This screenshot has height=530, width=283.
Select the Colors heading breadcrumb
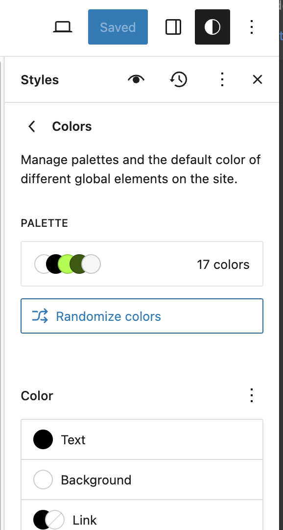pyautogui.click(x=71, y=126)
